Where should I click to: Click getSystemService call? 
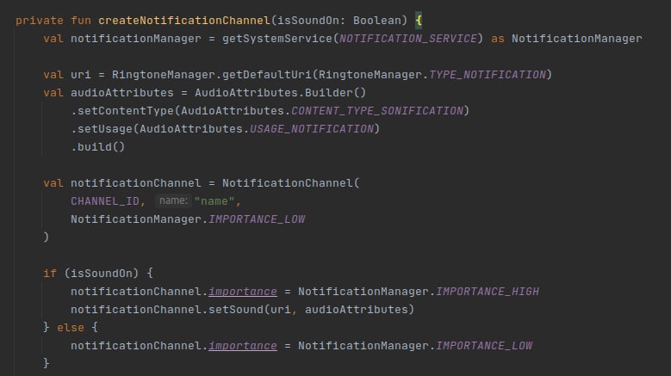tap(277, 39)
